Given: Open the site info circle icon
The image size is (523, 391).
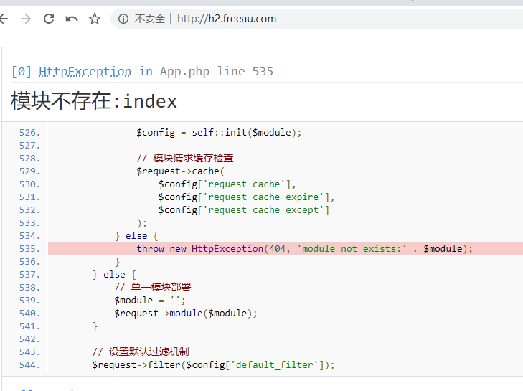Looking at the screenshot, I should click(x=123, y=19).
